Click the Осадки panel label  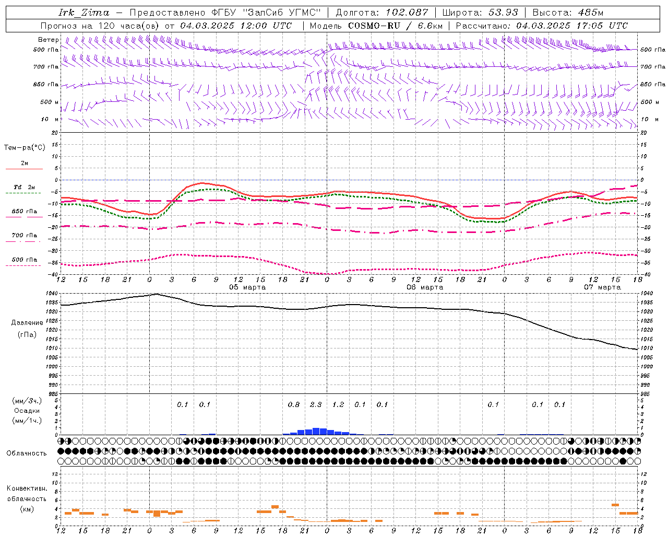coord(27,411)
